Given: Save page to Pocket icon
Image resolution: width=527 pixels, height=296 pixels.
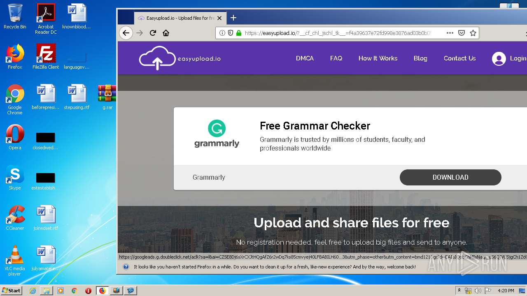Looking at the screenshot, I should [462, 33].
